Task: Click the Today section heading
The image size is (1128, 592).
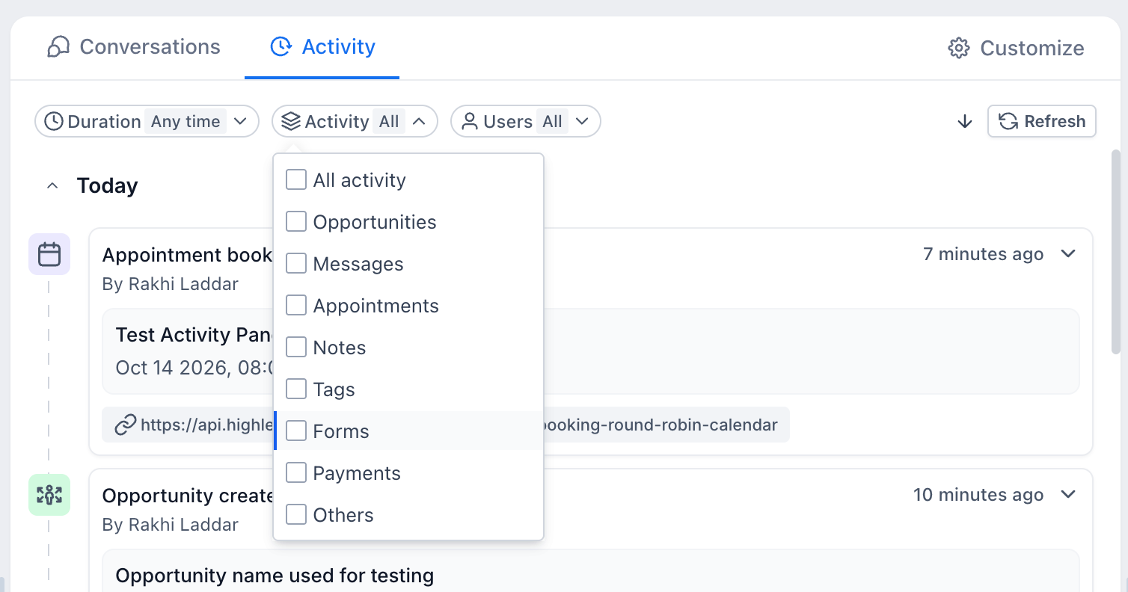Action: pos(108,186)
